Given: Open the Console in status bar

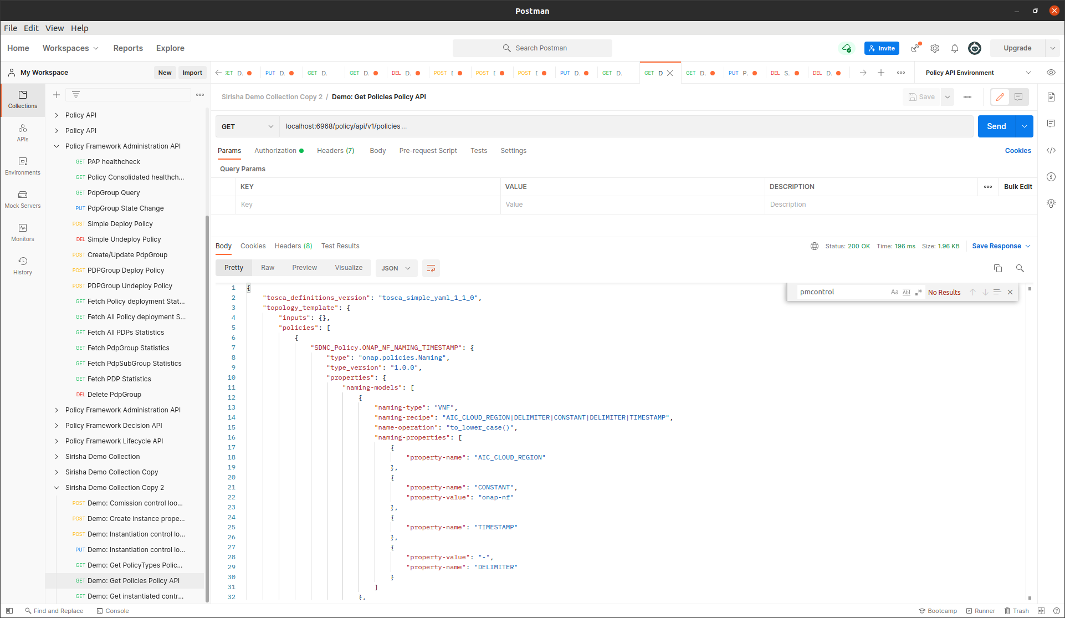Looking at the screenshot, I should click(x=112, y=611).
